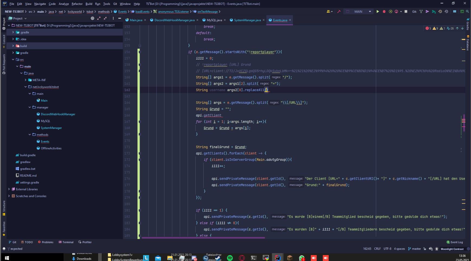The height and width of the screenshot is (261, 471).
Task: Click the horizontal scrollbar under the editor
Action: (x=203, y=238)
